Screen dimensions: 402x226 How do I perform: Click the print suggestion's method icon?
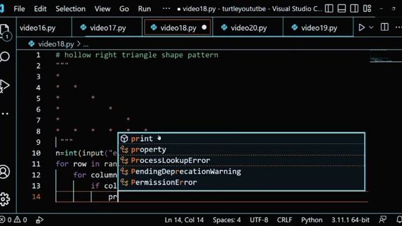coord(124,139)
